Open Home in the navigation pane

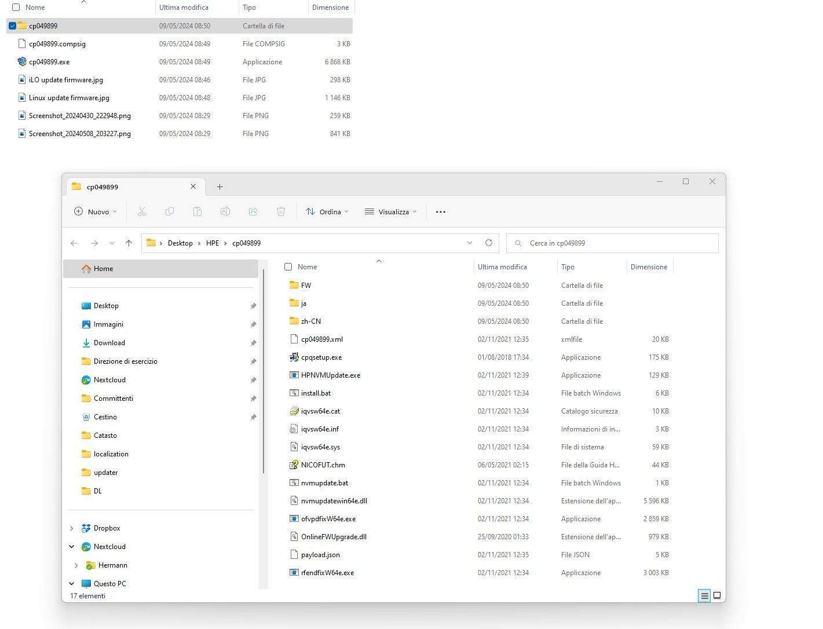pos(160,269)
